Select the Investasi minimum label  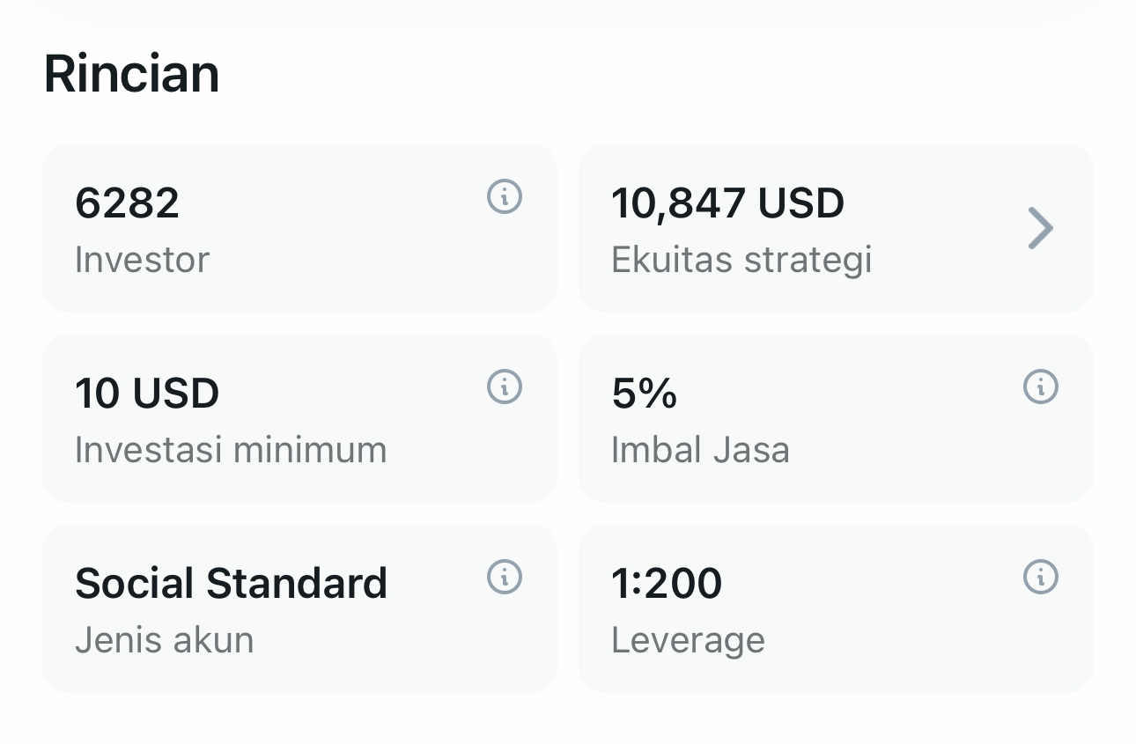click(231, 450)
